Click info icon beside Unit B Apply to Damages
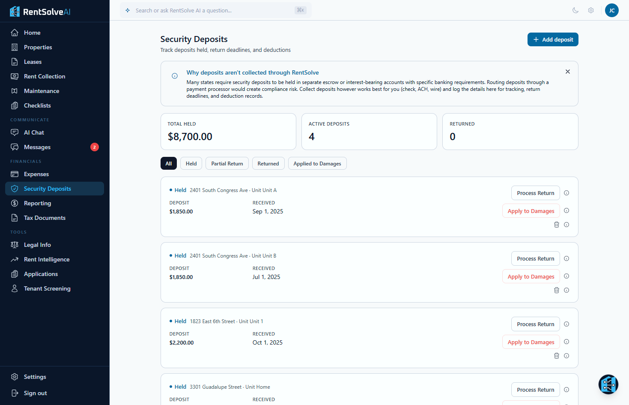Image resolution: width=629 pixels, height=405 pixels. (566, 276)
